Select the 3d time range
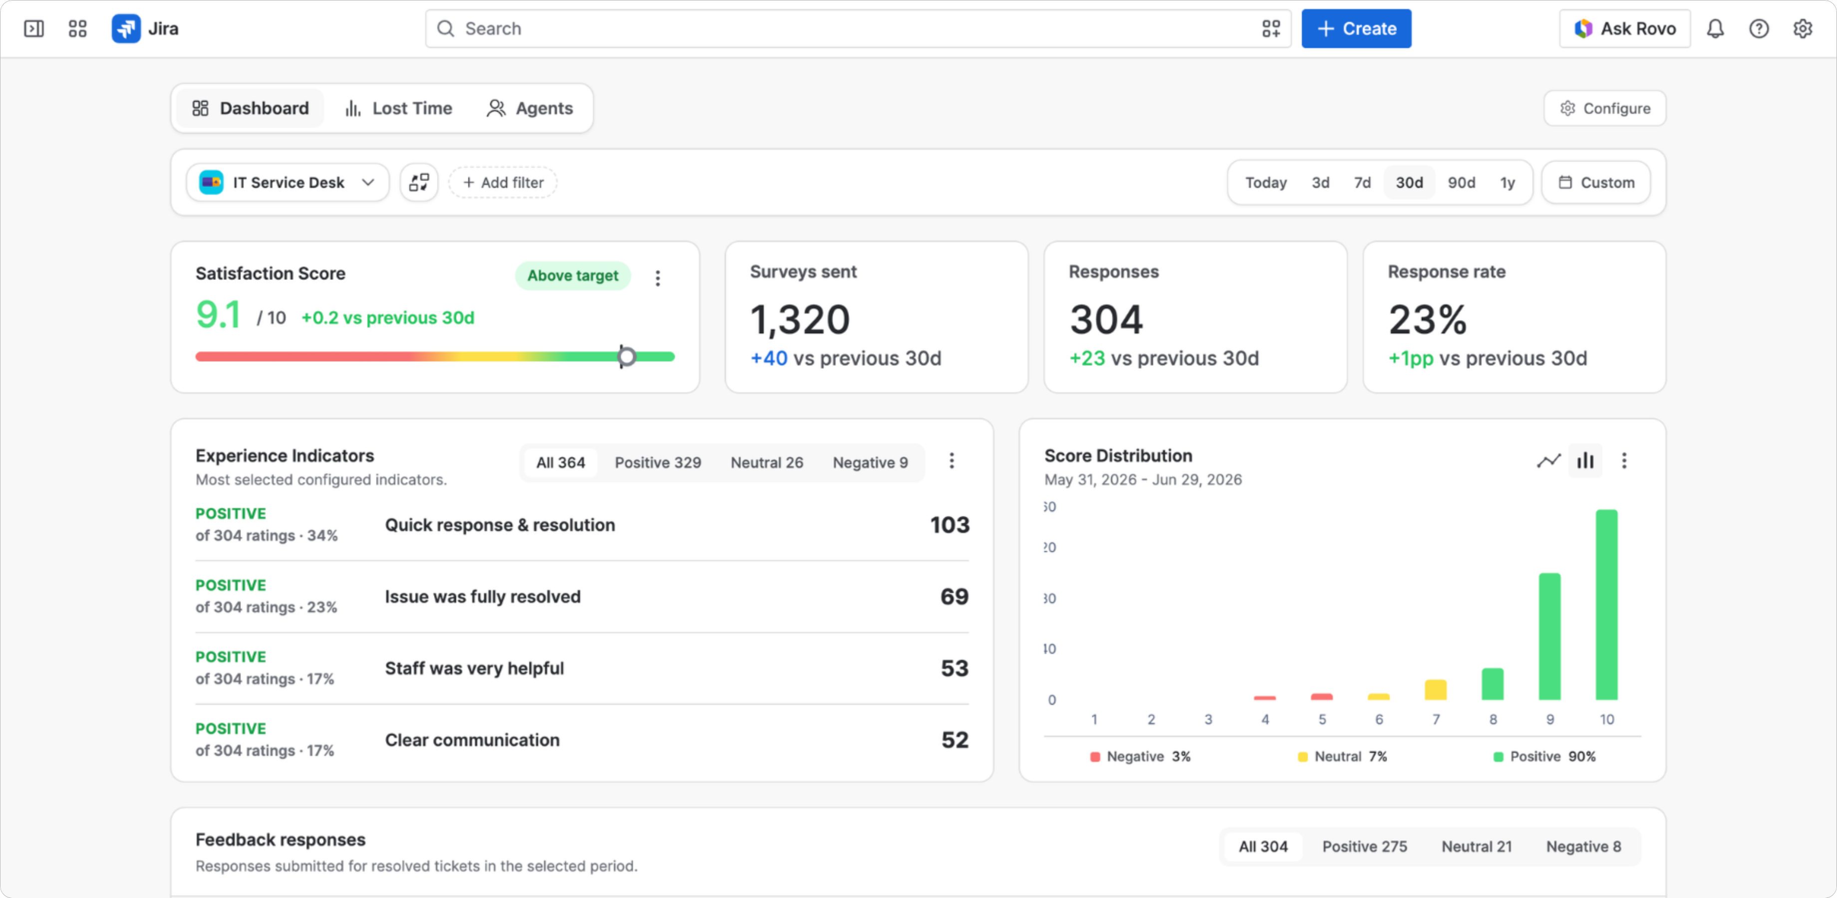1837x898 pixels. click(x=1320, y=183)
